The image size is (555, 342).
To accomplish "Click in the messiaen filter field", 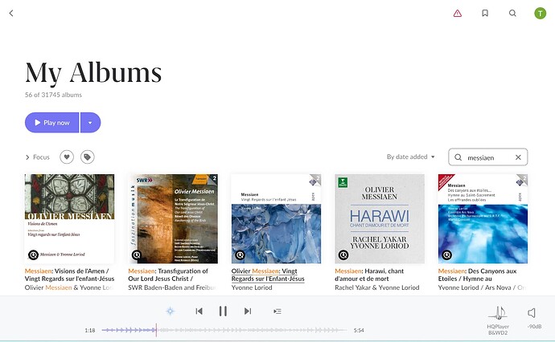I will [487, 157].
